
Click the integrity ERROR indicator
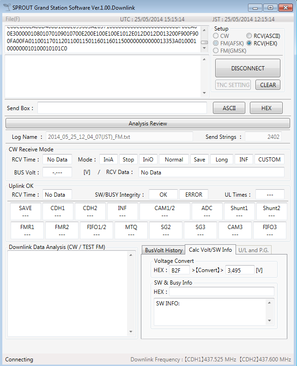point(194,194)
